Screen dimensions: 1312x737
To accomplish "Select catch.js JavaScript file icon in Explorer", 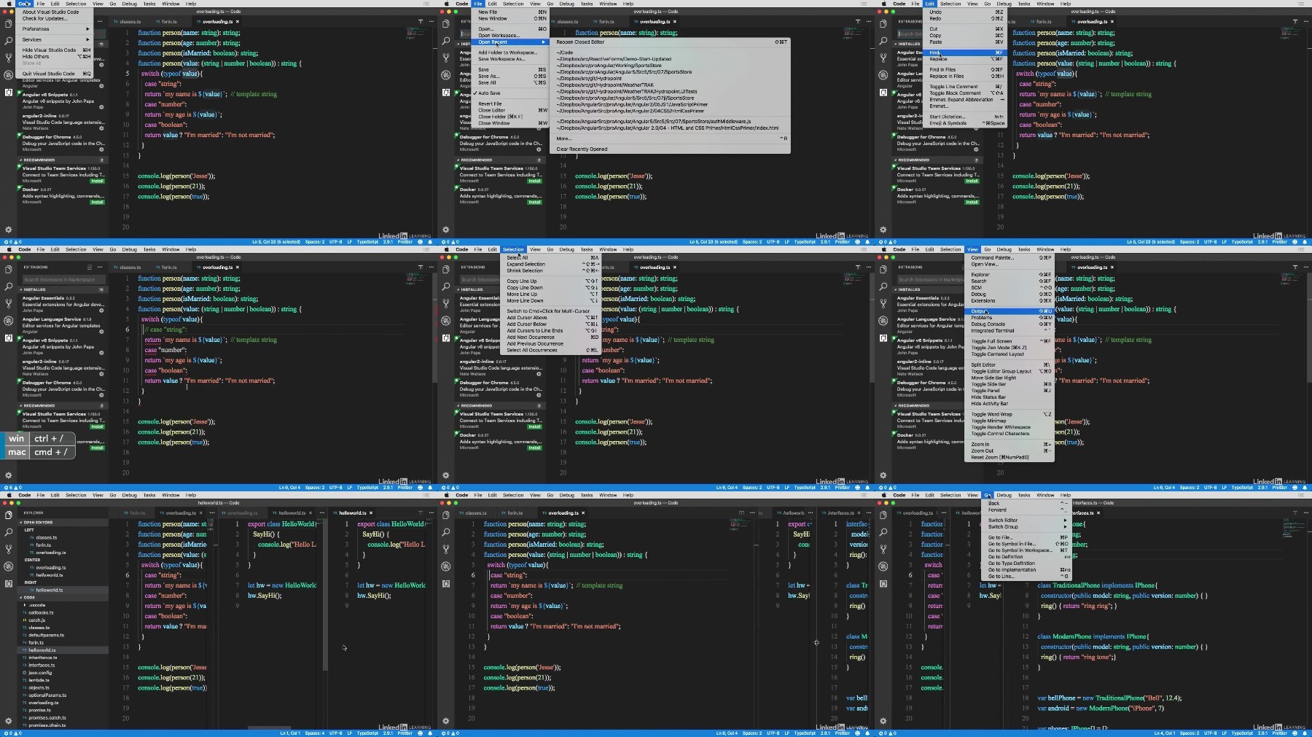I will coord(26,620).
